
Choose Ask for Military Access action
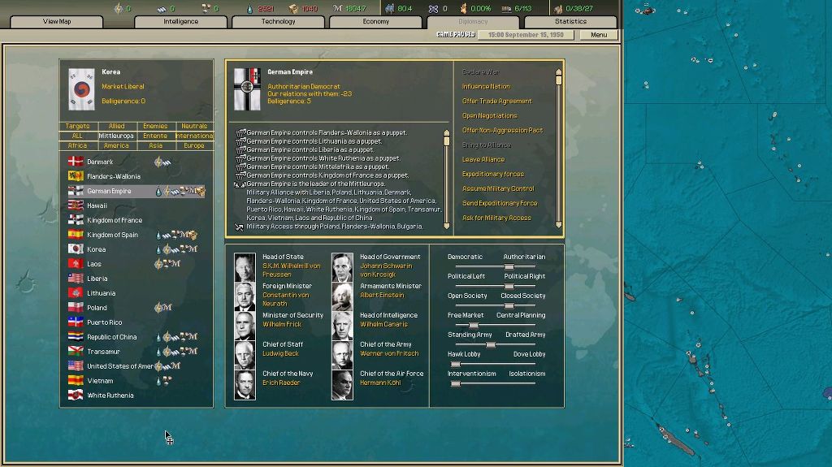coord(496,218)
